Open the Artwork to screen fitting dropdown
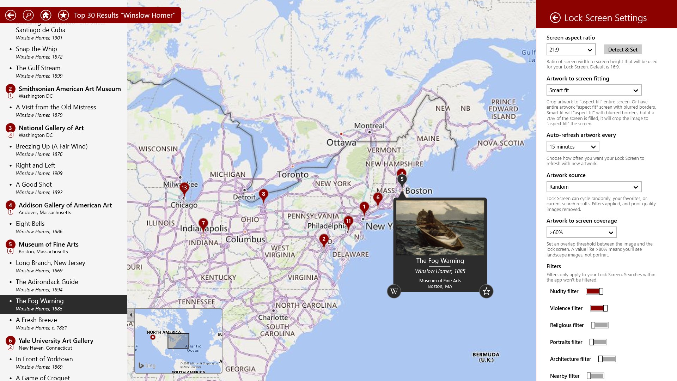The height and width of the screenshot is (381, 677). [x=594, y=90]
